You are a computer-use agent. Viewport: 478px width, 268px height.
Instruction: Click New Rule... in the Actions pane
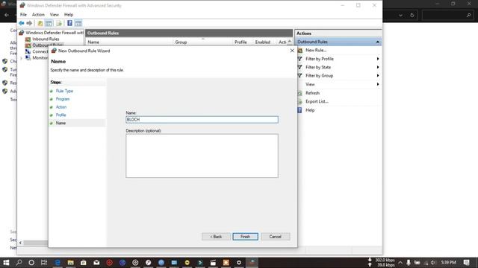tap(316, 50)
